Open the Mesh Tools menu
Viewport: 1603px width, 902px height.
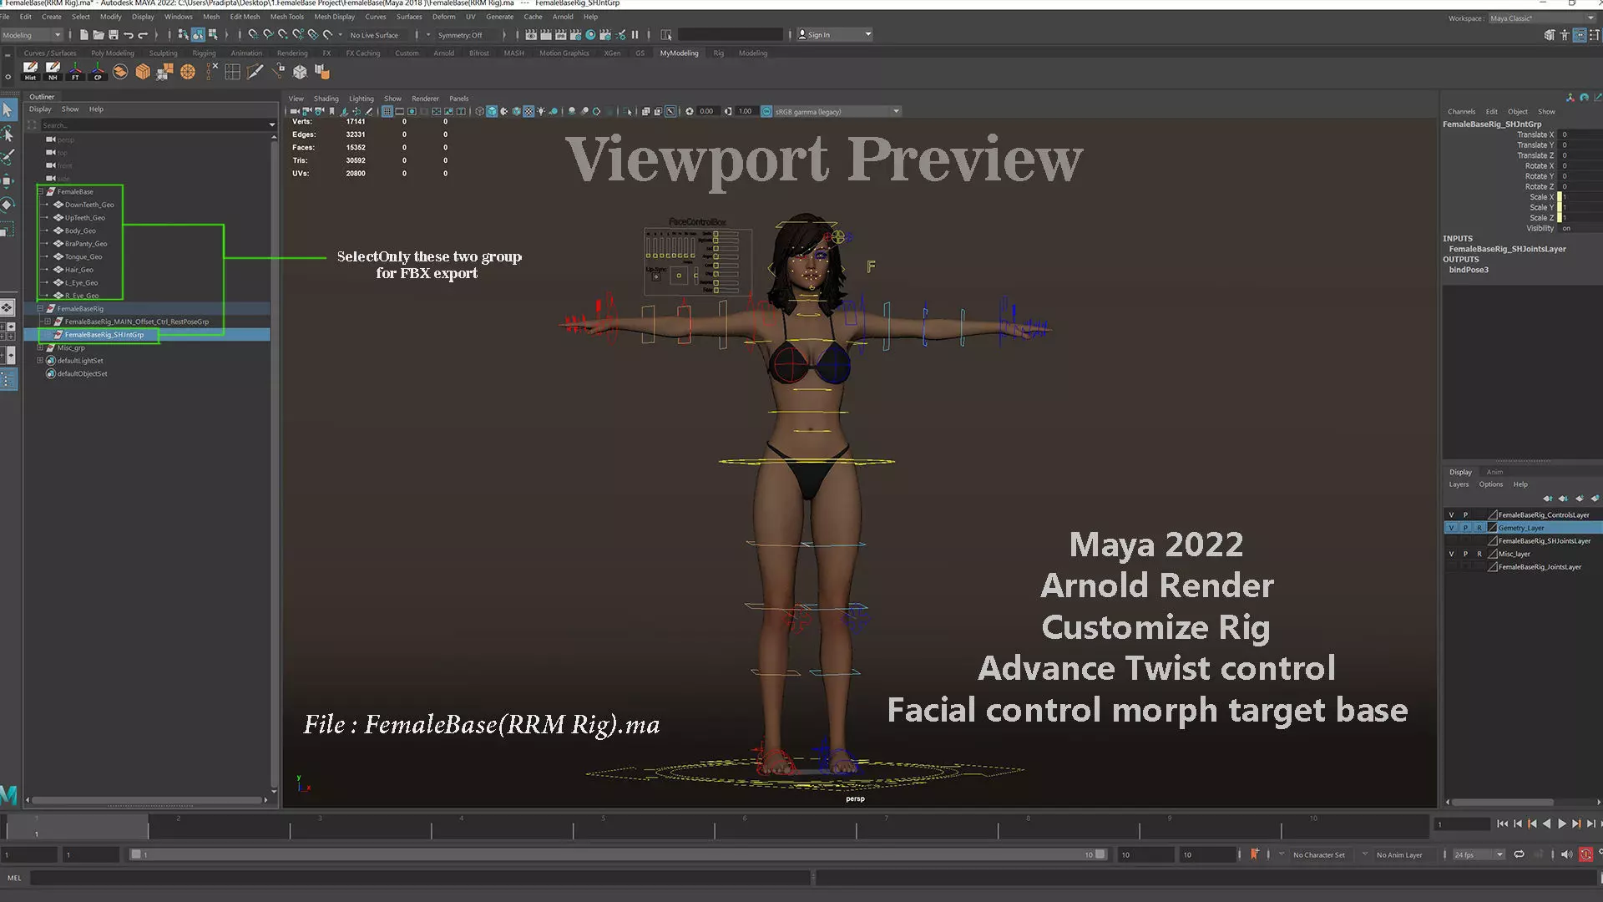(286, 17)
